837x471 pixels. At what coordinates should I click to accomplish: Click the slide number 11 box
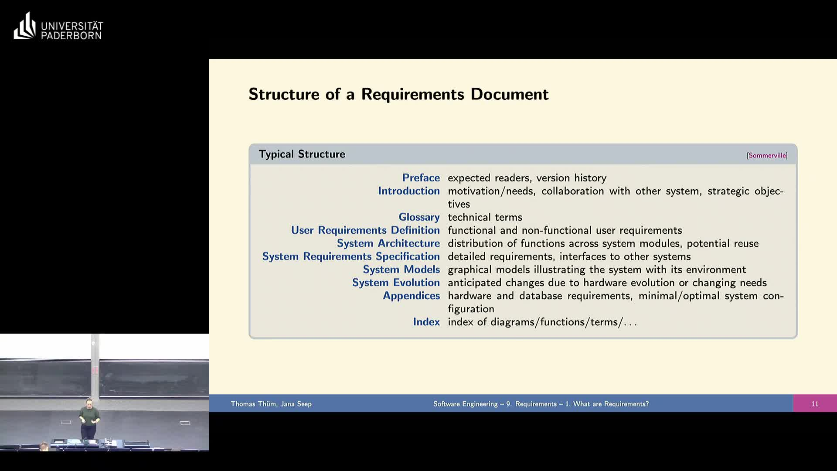(x=814, y=403)
